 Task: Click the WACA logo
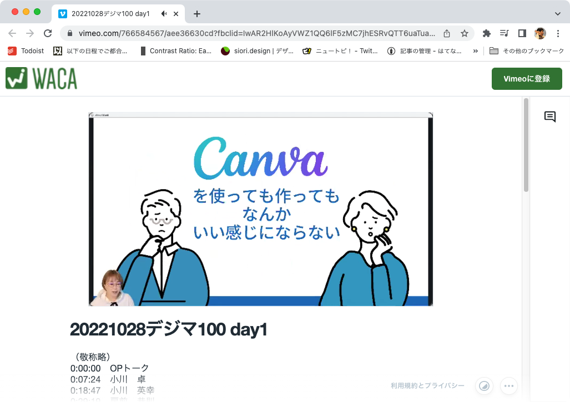coord(42,78)
